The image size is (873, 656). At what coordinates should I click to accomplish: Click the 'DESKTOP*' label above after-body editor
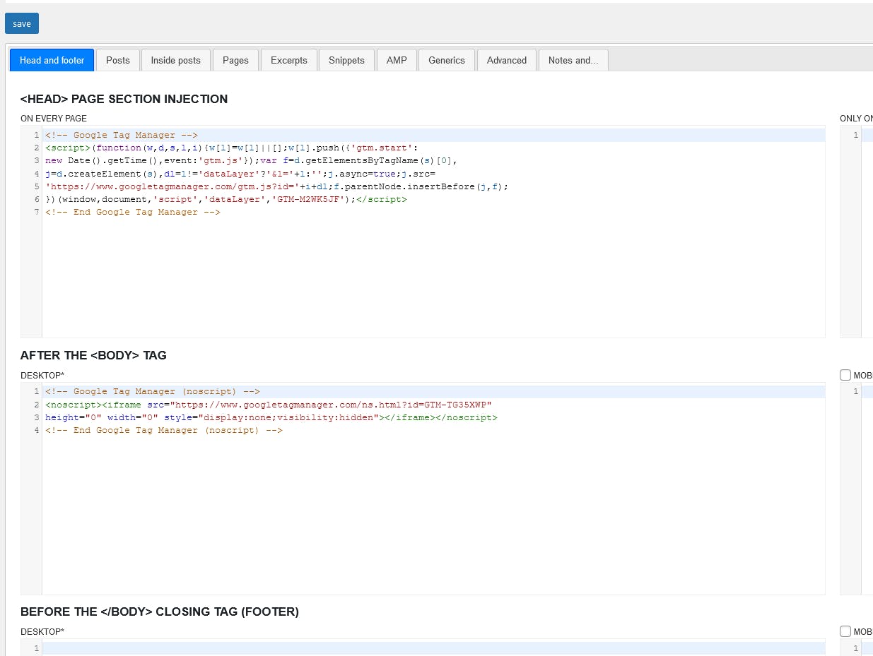42,375
